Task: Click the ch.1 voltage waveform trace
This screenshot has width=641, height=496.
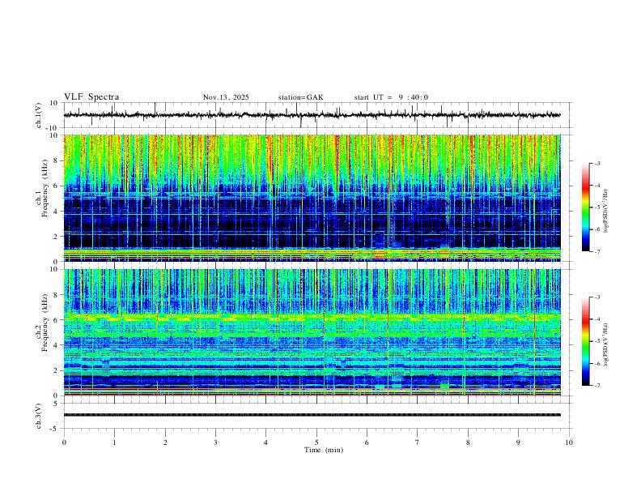Action: coord(312,115)
